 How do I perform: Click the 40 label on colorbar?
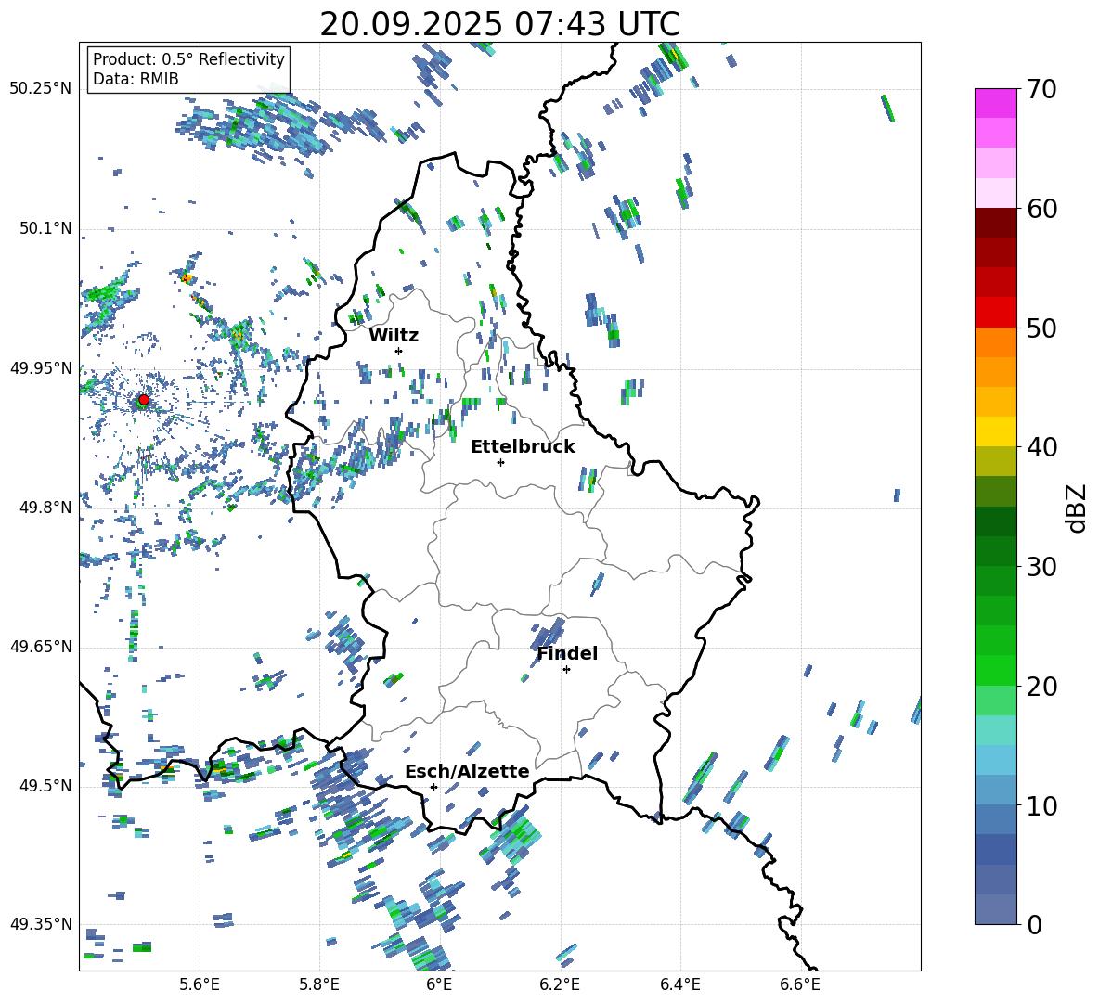point(1041,447)
